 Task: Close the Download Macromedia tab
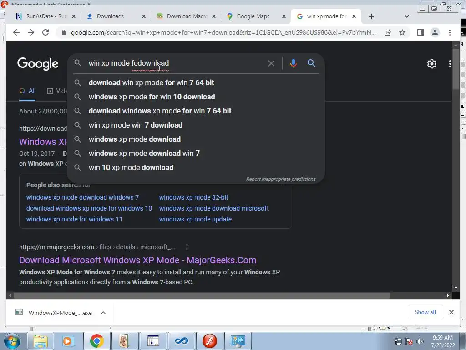214,16
